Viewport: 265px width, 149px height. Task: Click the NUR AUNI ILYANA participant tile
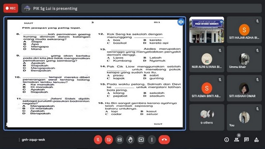[x=207, y=59]
